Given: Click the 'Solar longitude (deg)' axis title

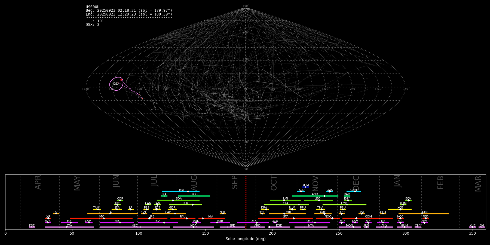Looking at the screenshot, I should pos(246,239).
